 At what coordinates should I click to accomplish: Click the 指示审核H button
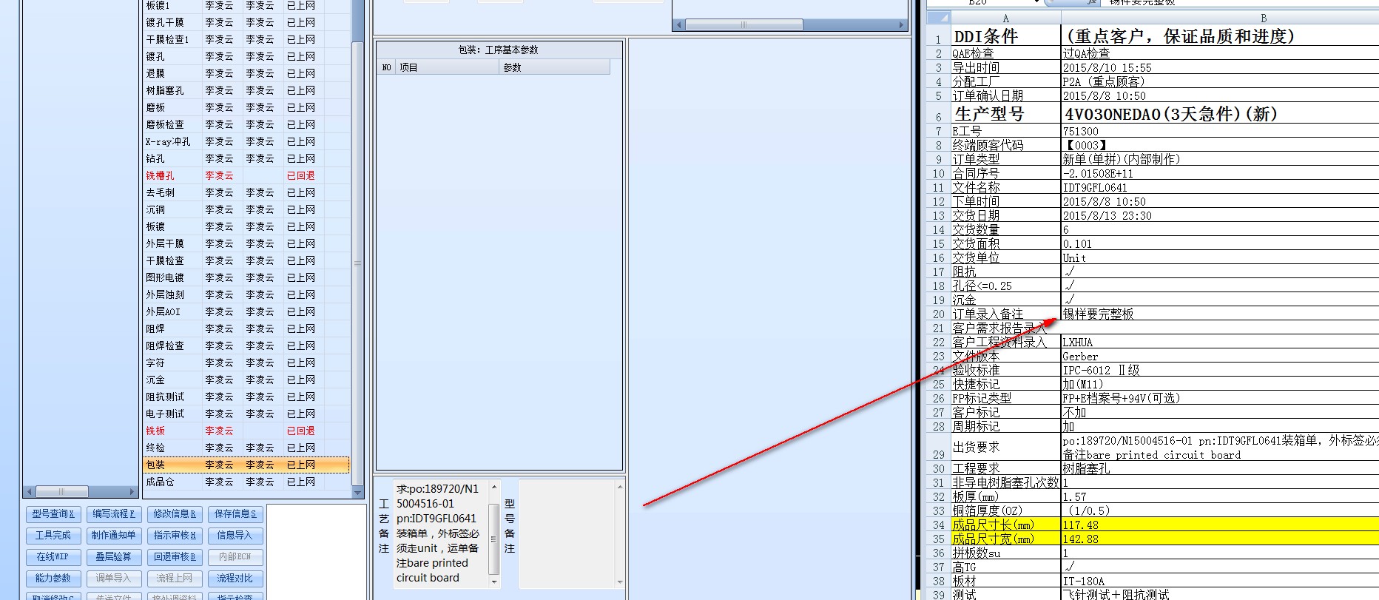point(174,536)
